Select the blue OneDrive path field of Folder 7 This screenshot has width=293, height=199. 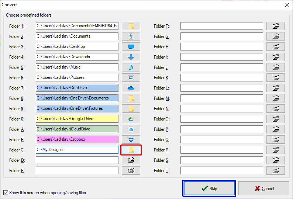click(77, 88)
